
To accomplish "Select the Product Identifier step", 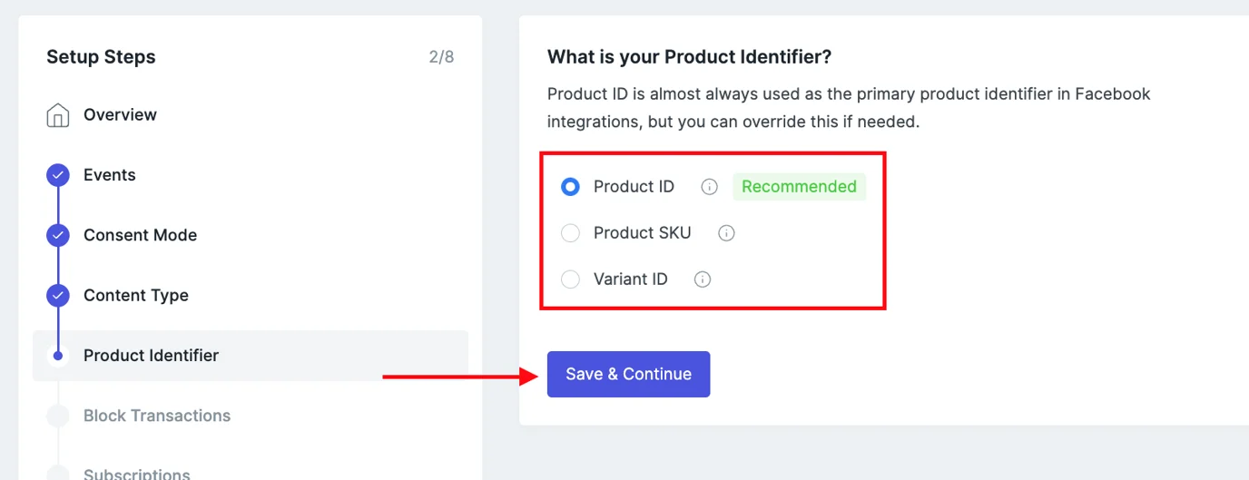I will [151, 356].
